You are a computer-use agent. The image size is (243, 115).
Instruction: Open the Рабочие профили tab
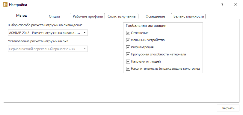pos(88,16)
